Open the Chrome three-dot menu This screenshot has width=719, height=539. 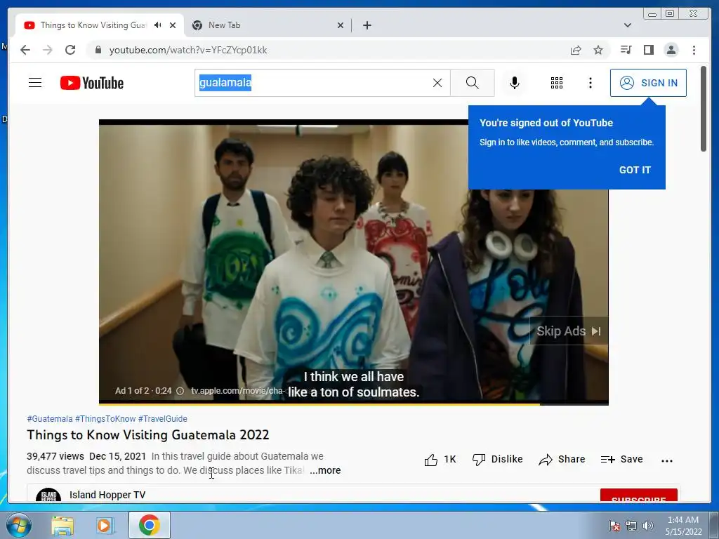click(694, 50)
